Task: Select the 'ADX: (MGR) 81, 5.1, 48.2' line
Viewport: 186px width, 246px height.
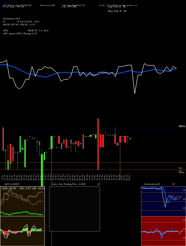Action: [x=26, y=31]
